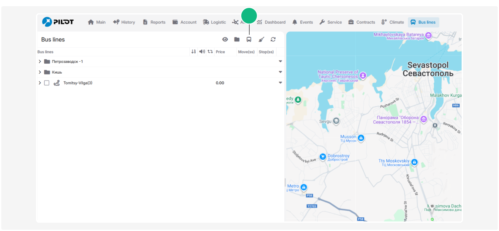Open the Logistic tab
The image size is (499, 231).
tap(214, 22)
